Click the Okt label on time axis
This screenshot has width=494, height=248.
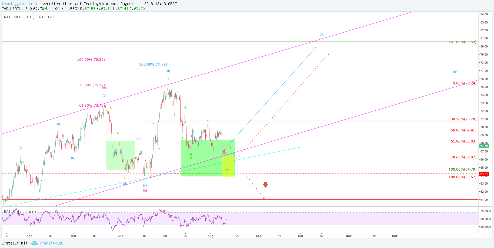pyautogui.click(x=301, y=236)
